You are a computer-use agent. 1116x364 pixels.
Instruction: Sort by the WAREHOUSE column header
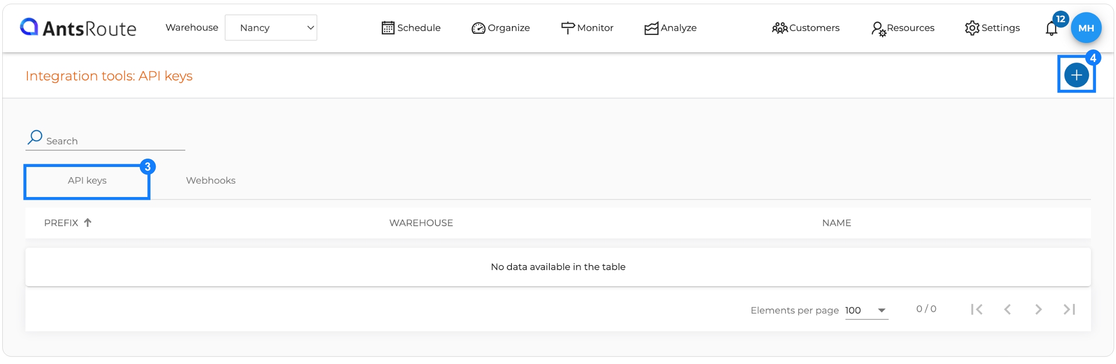[x=421, y=223]
